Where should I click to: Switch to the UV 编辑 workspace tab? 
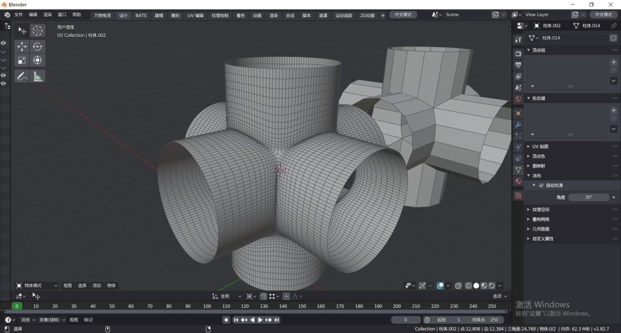195,15
